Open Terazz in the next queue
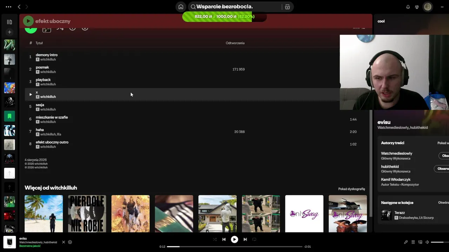This screenshot has width=449, height=252. [x=400, y=212]
